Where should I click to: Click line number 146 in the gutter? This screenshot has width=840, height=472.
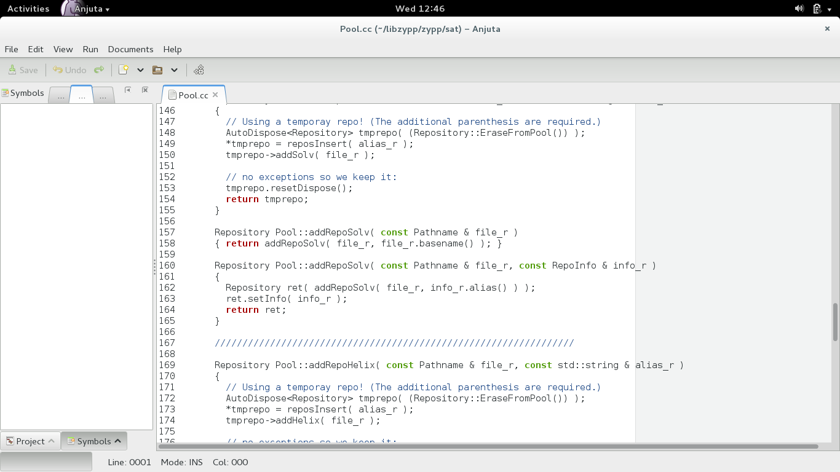coord(167,111)
